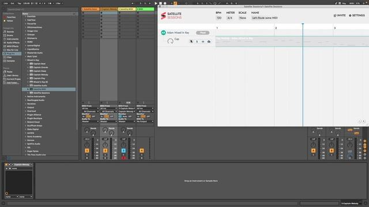
Task: Expand the Sonic Academy folder
Action: click(x=25, y=137)
